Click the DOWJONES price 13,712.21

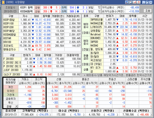(x=110, y=38)
